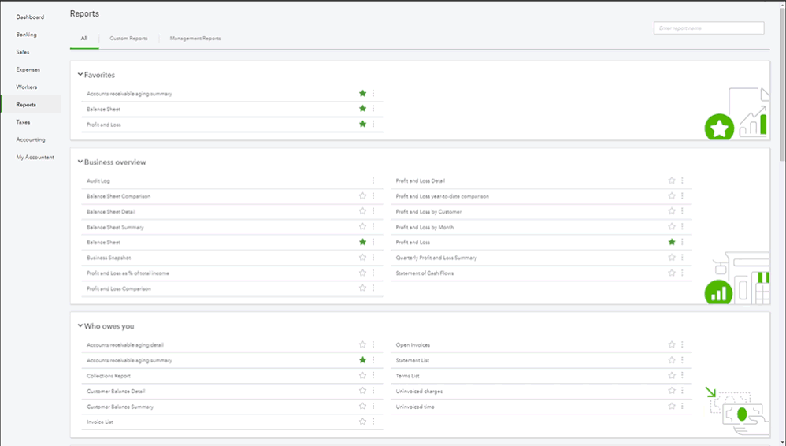Open more options for Audit Log report
The height and width of the screenshot is (446, 786).
[x=373, y=180]
